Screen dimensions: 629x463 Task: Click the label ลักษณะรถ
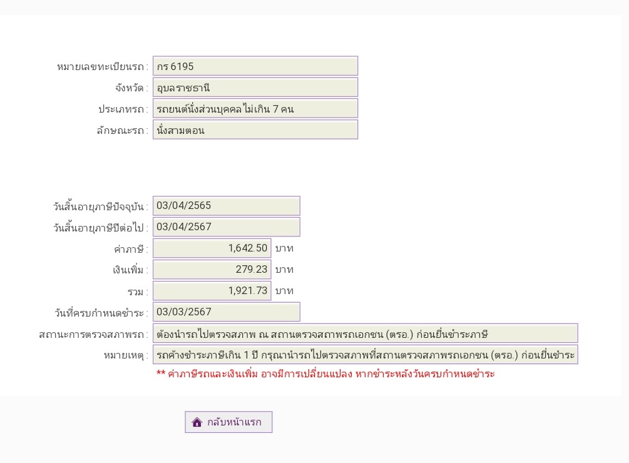[x=122, y=131]
